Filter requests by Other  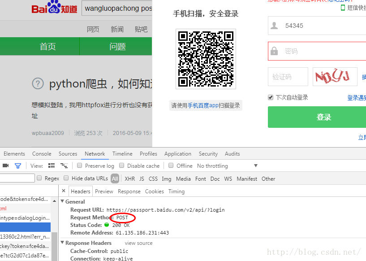(x=268, y=179)
